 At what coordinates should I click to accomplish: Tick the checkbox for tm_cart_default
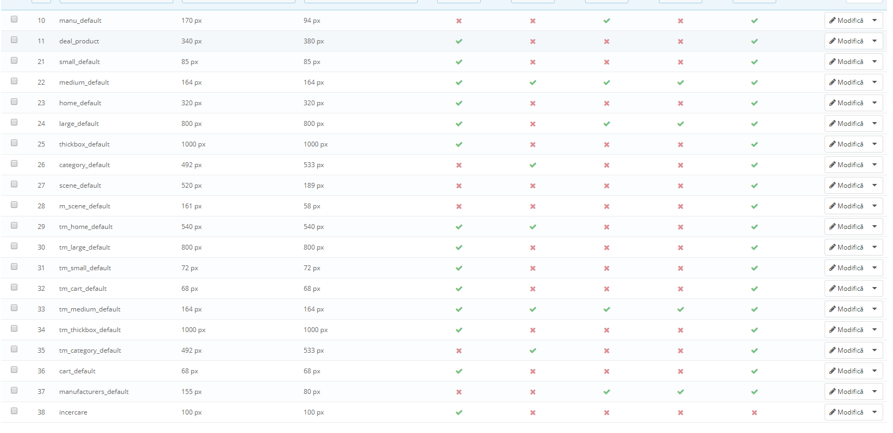click(x=14, y=287)
